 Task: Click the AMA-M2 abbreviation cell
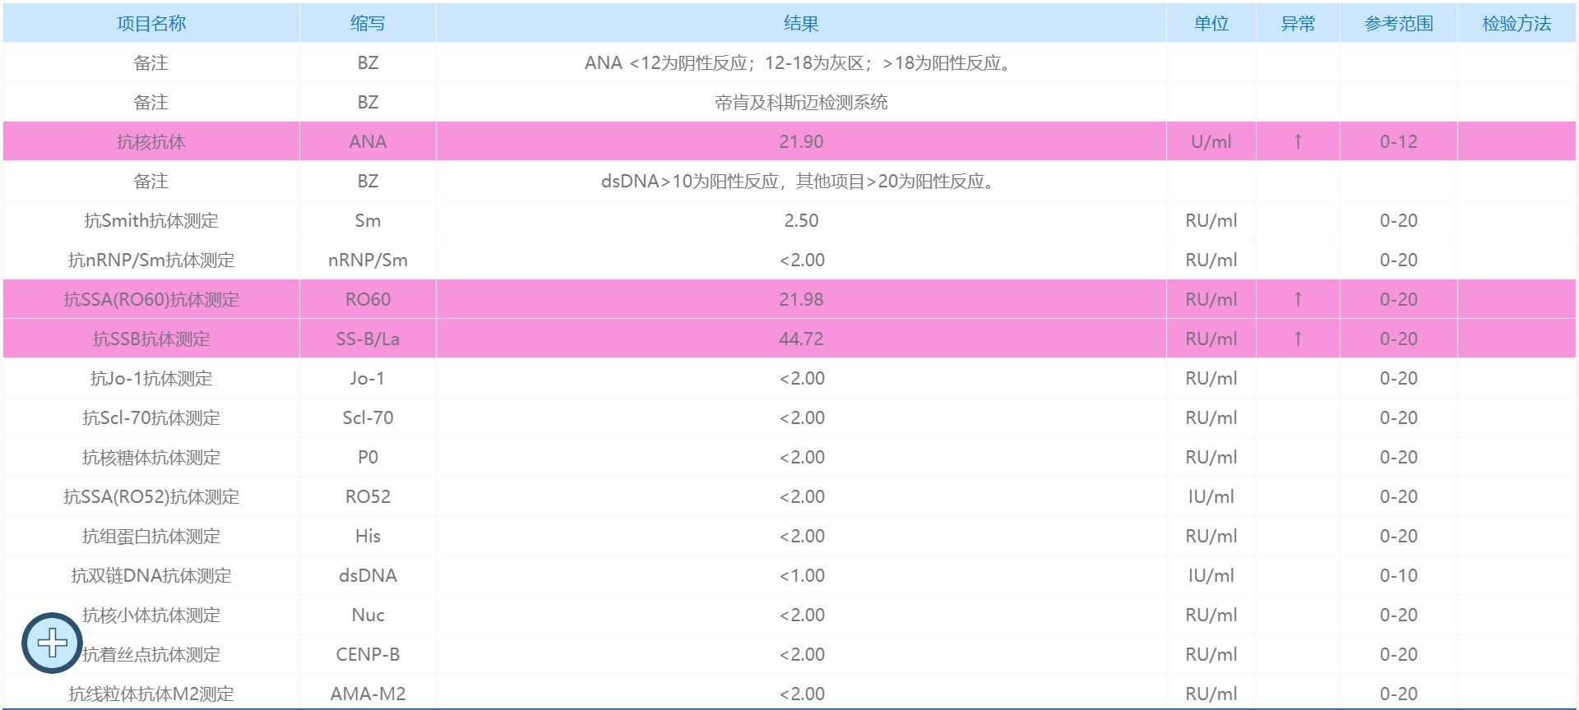[368, 694]
